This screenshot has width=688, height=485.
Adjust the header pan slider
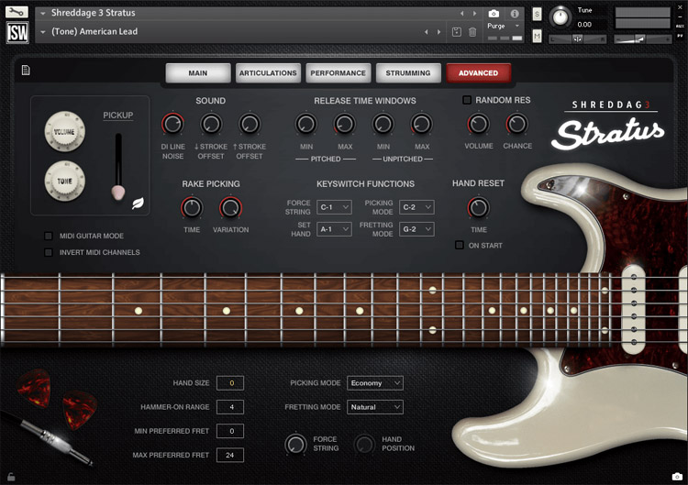(x=577, y=39)
